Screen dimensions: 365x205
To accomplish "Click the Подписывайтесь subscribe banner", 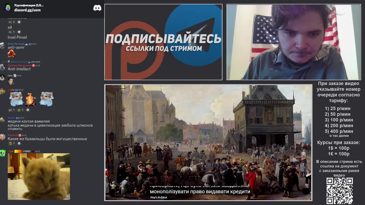I will point(163,42).
